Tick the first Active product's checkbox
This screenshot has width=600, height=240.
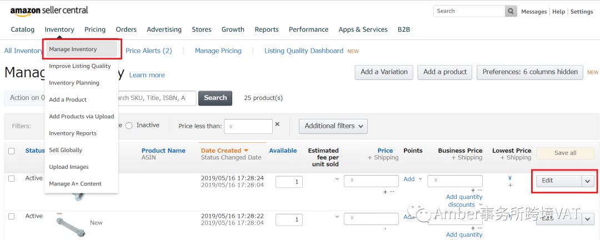pyautogui.click(x=12, y=179)
